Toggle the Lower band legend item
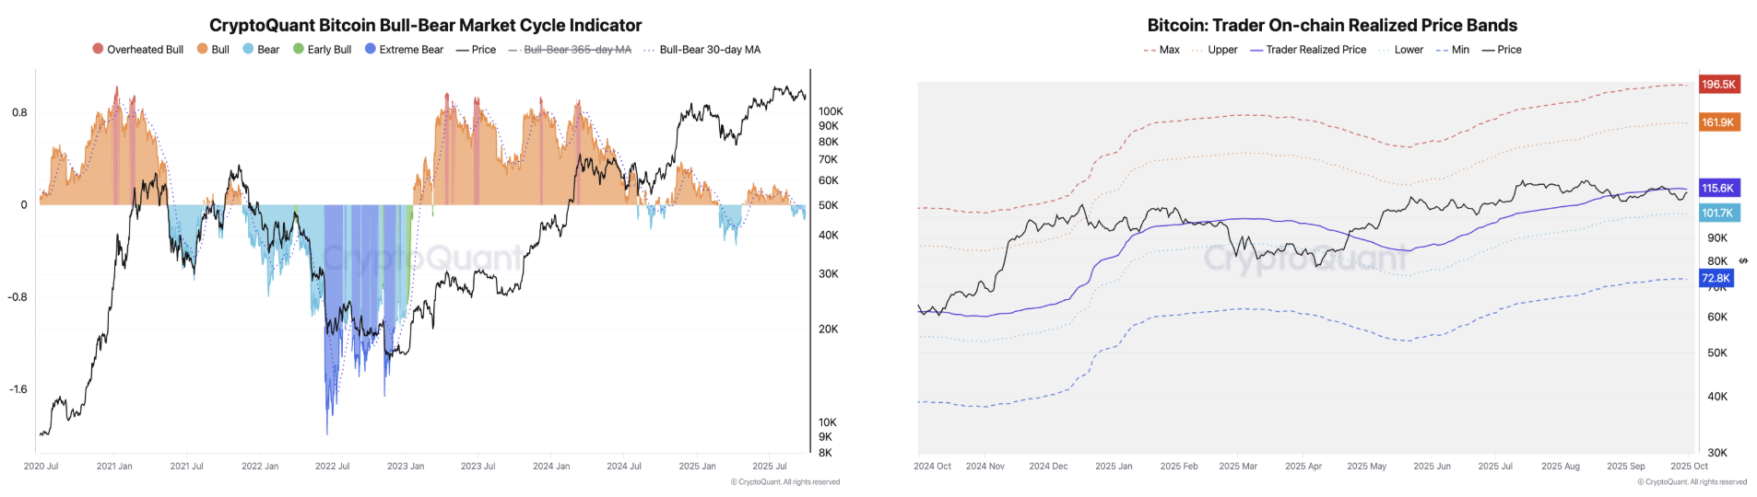This screenshot has width=1757, height=497. [1401, 50]
